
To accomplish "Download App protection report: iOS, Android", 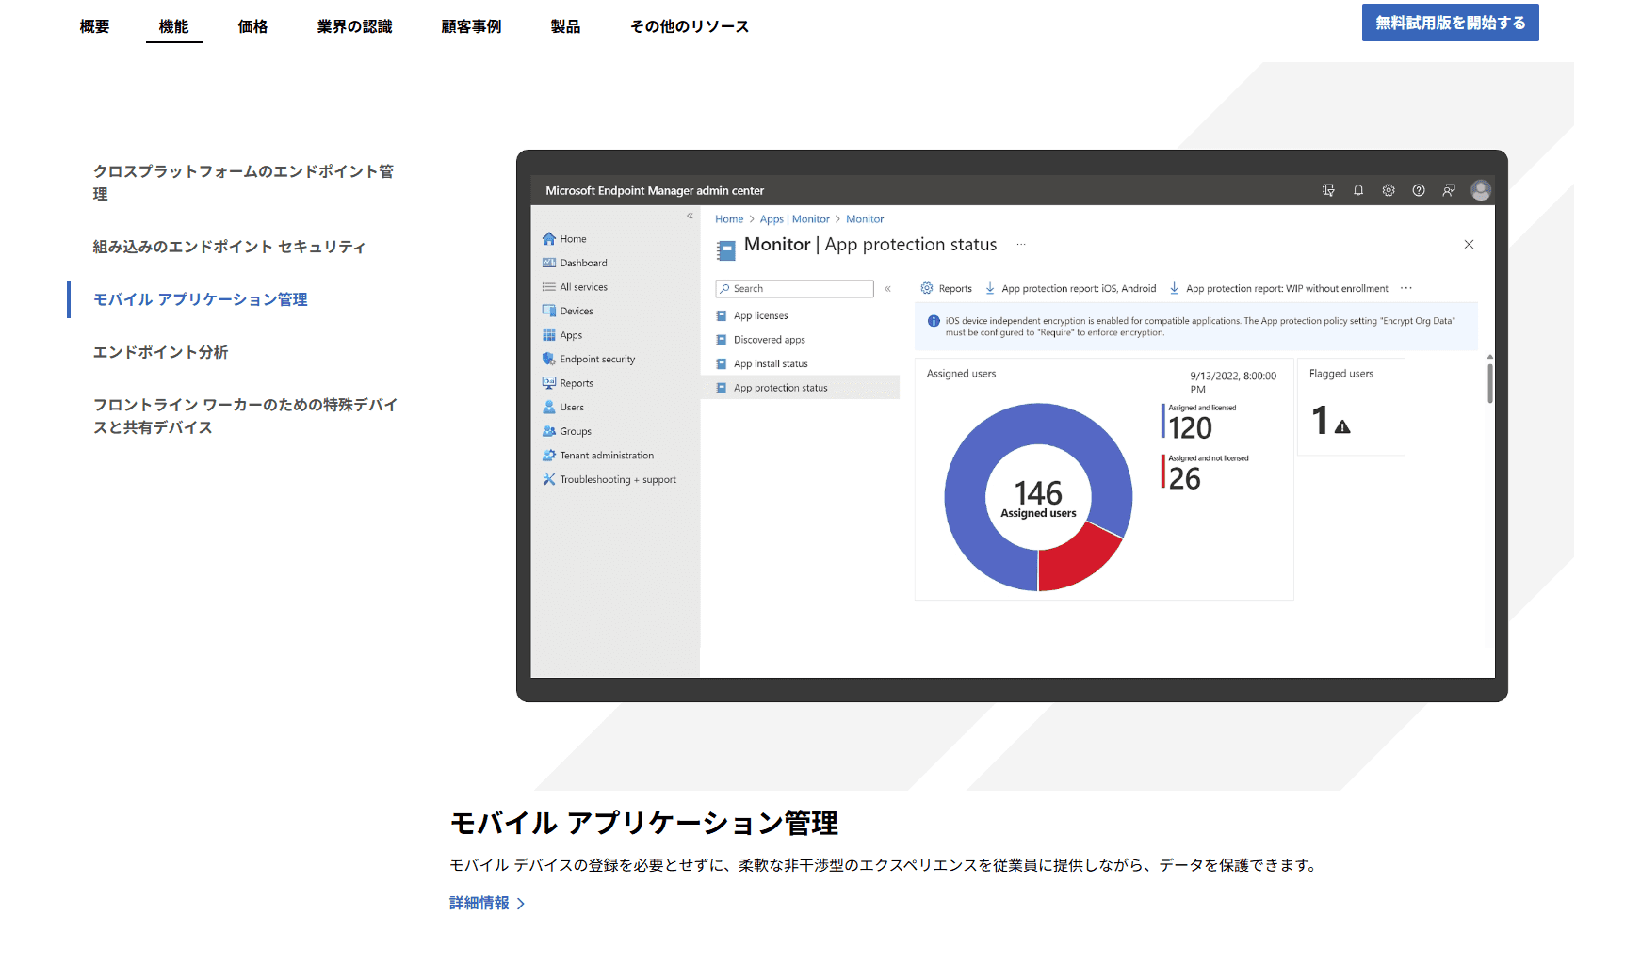I will click(1071, 288).
